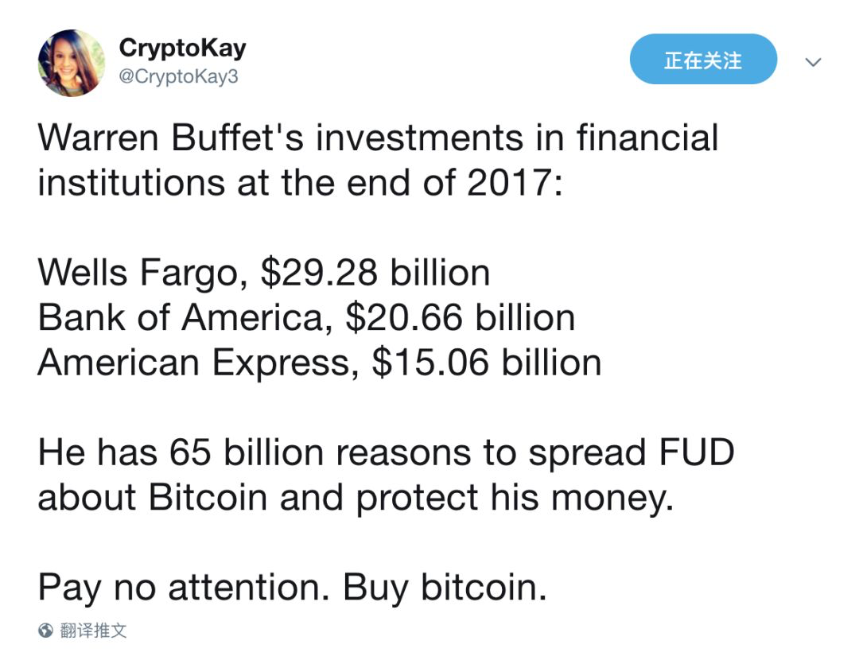Select the 翻译推文 translate tweet link
The width and height of the screenshot is (859, 656).
pyautogui.click(x=93, y=631)
